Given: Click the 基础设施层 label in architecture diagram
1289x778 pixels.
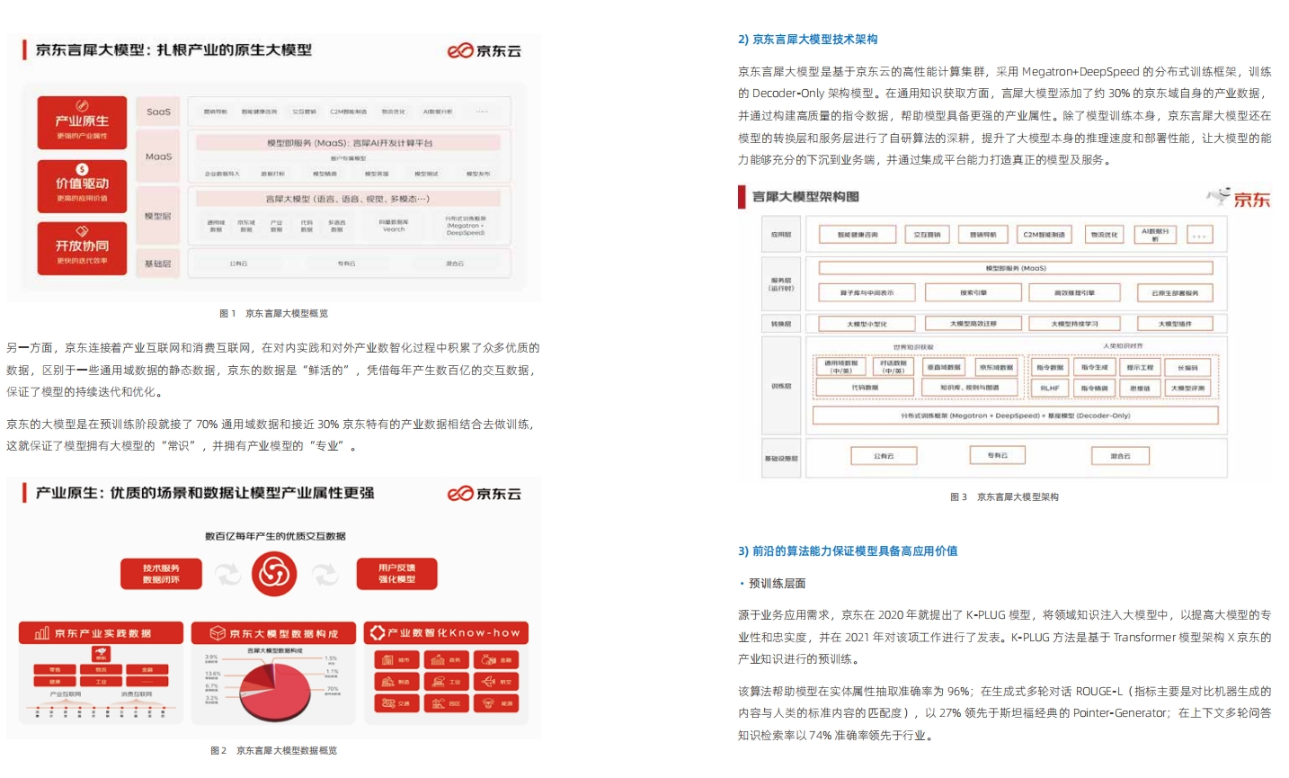Looking at the screenshot, I should 781,459.
